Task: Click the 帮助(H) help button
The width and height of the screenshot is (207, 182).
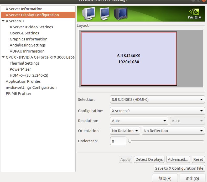Action: 165,178
